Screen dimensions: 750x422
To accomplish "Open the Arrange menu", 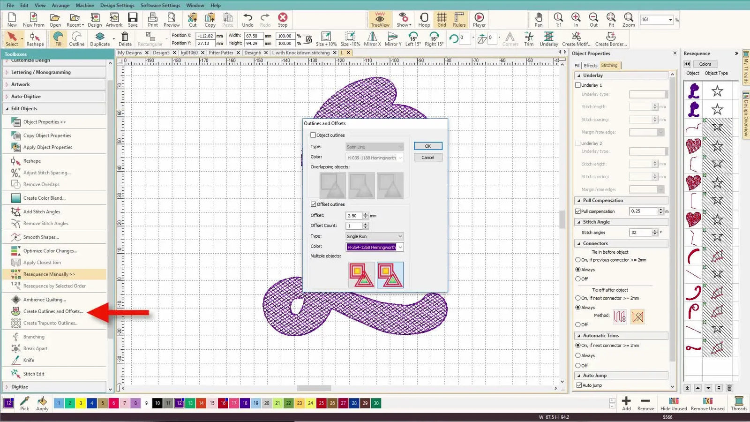I will [x=60, y=5].
